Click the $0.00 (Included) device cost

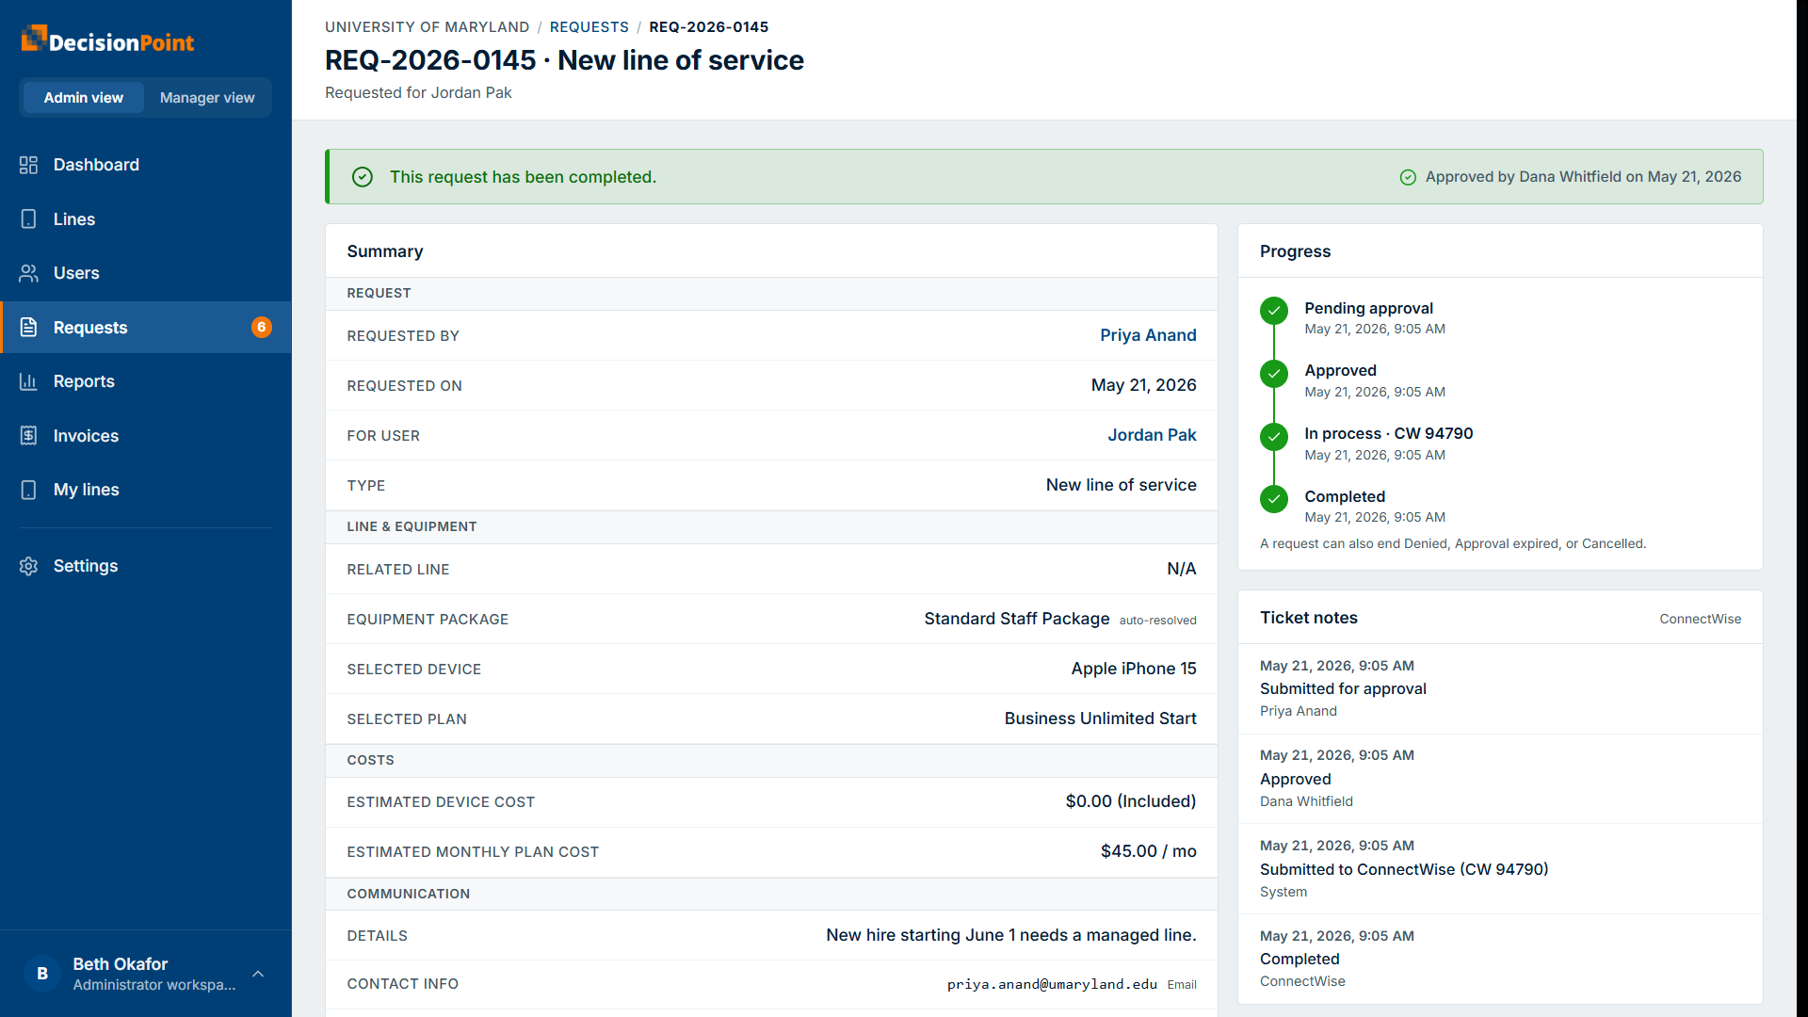click(x=1130, y=801)
